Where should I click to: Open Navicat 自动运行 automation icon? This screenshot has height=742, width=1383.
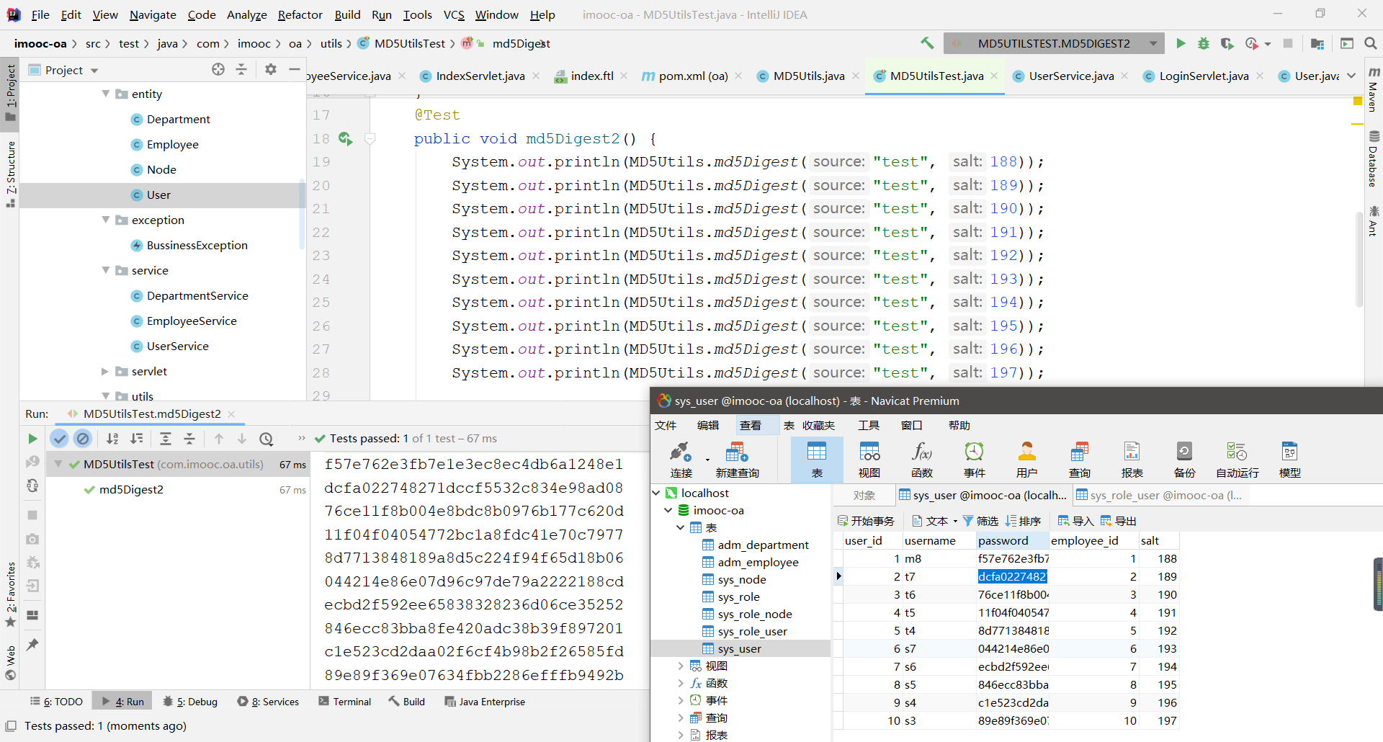coord(1237,460)
